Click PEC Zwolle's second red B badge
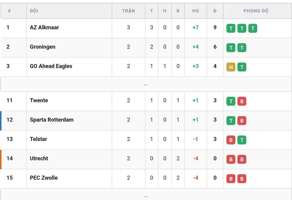The image size is (292, 200). (242, 179)
